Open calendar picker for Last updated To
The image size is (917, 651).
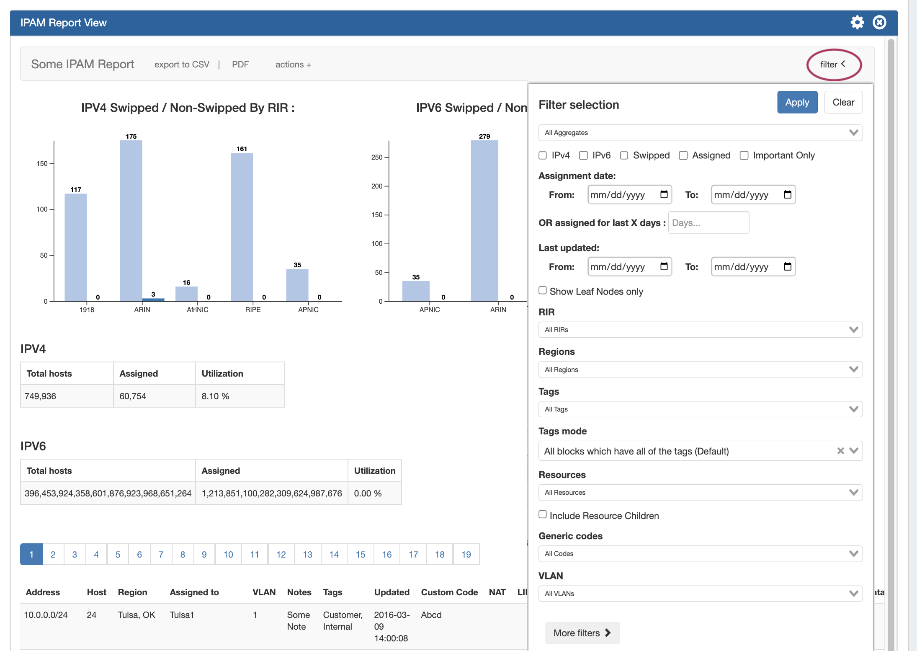pos(787,266)
